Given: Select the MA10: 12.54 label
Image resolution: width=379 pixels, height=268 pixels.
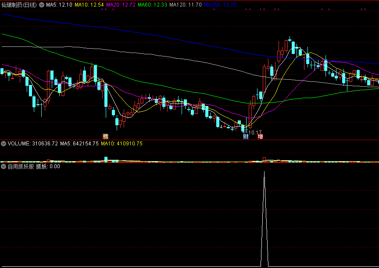Looking at the screenshot, I should tap(89, 5).
